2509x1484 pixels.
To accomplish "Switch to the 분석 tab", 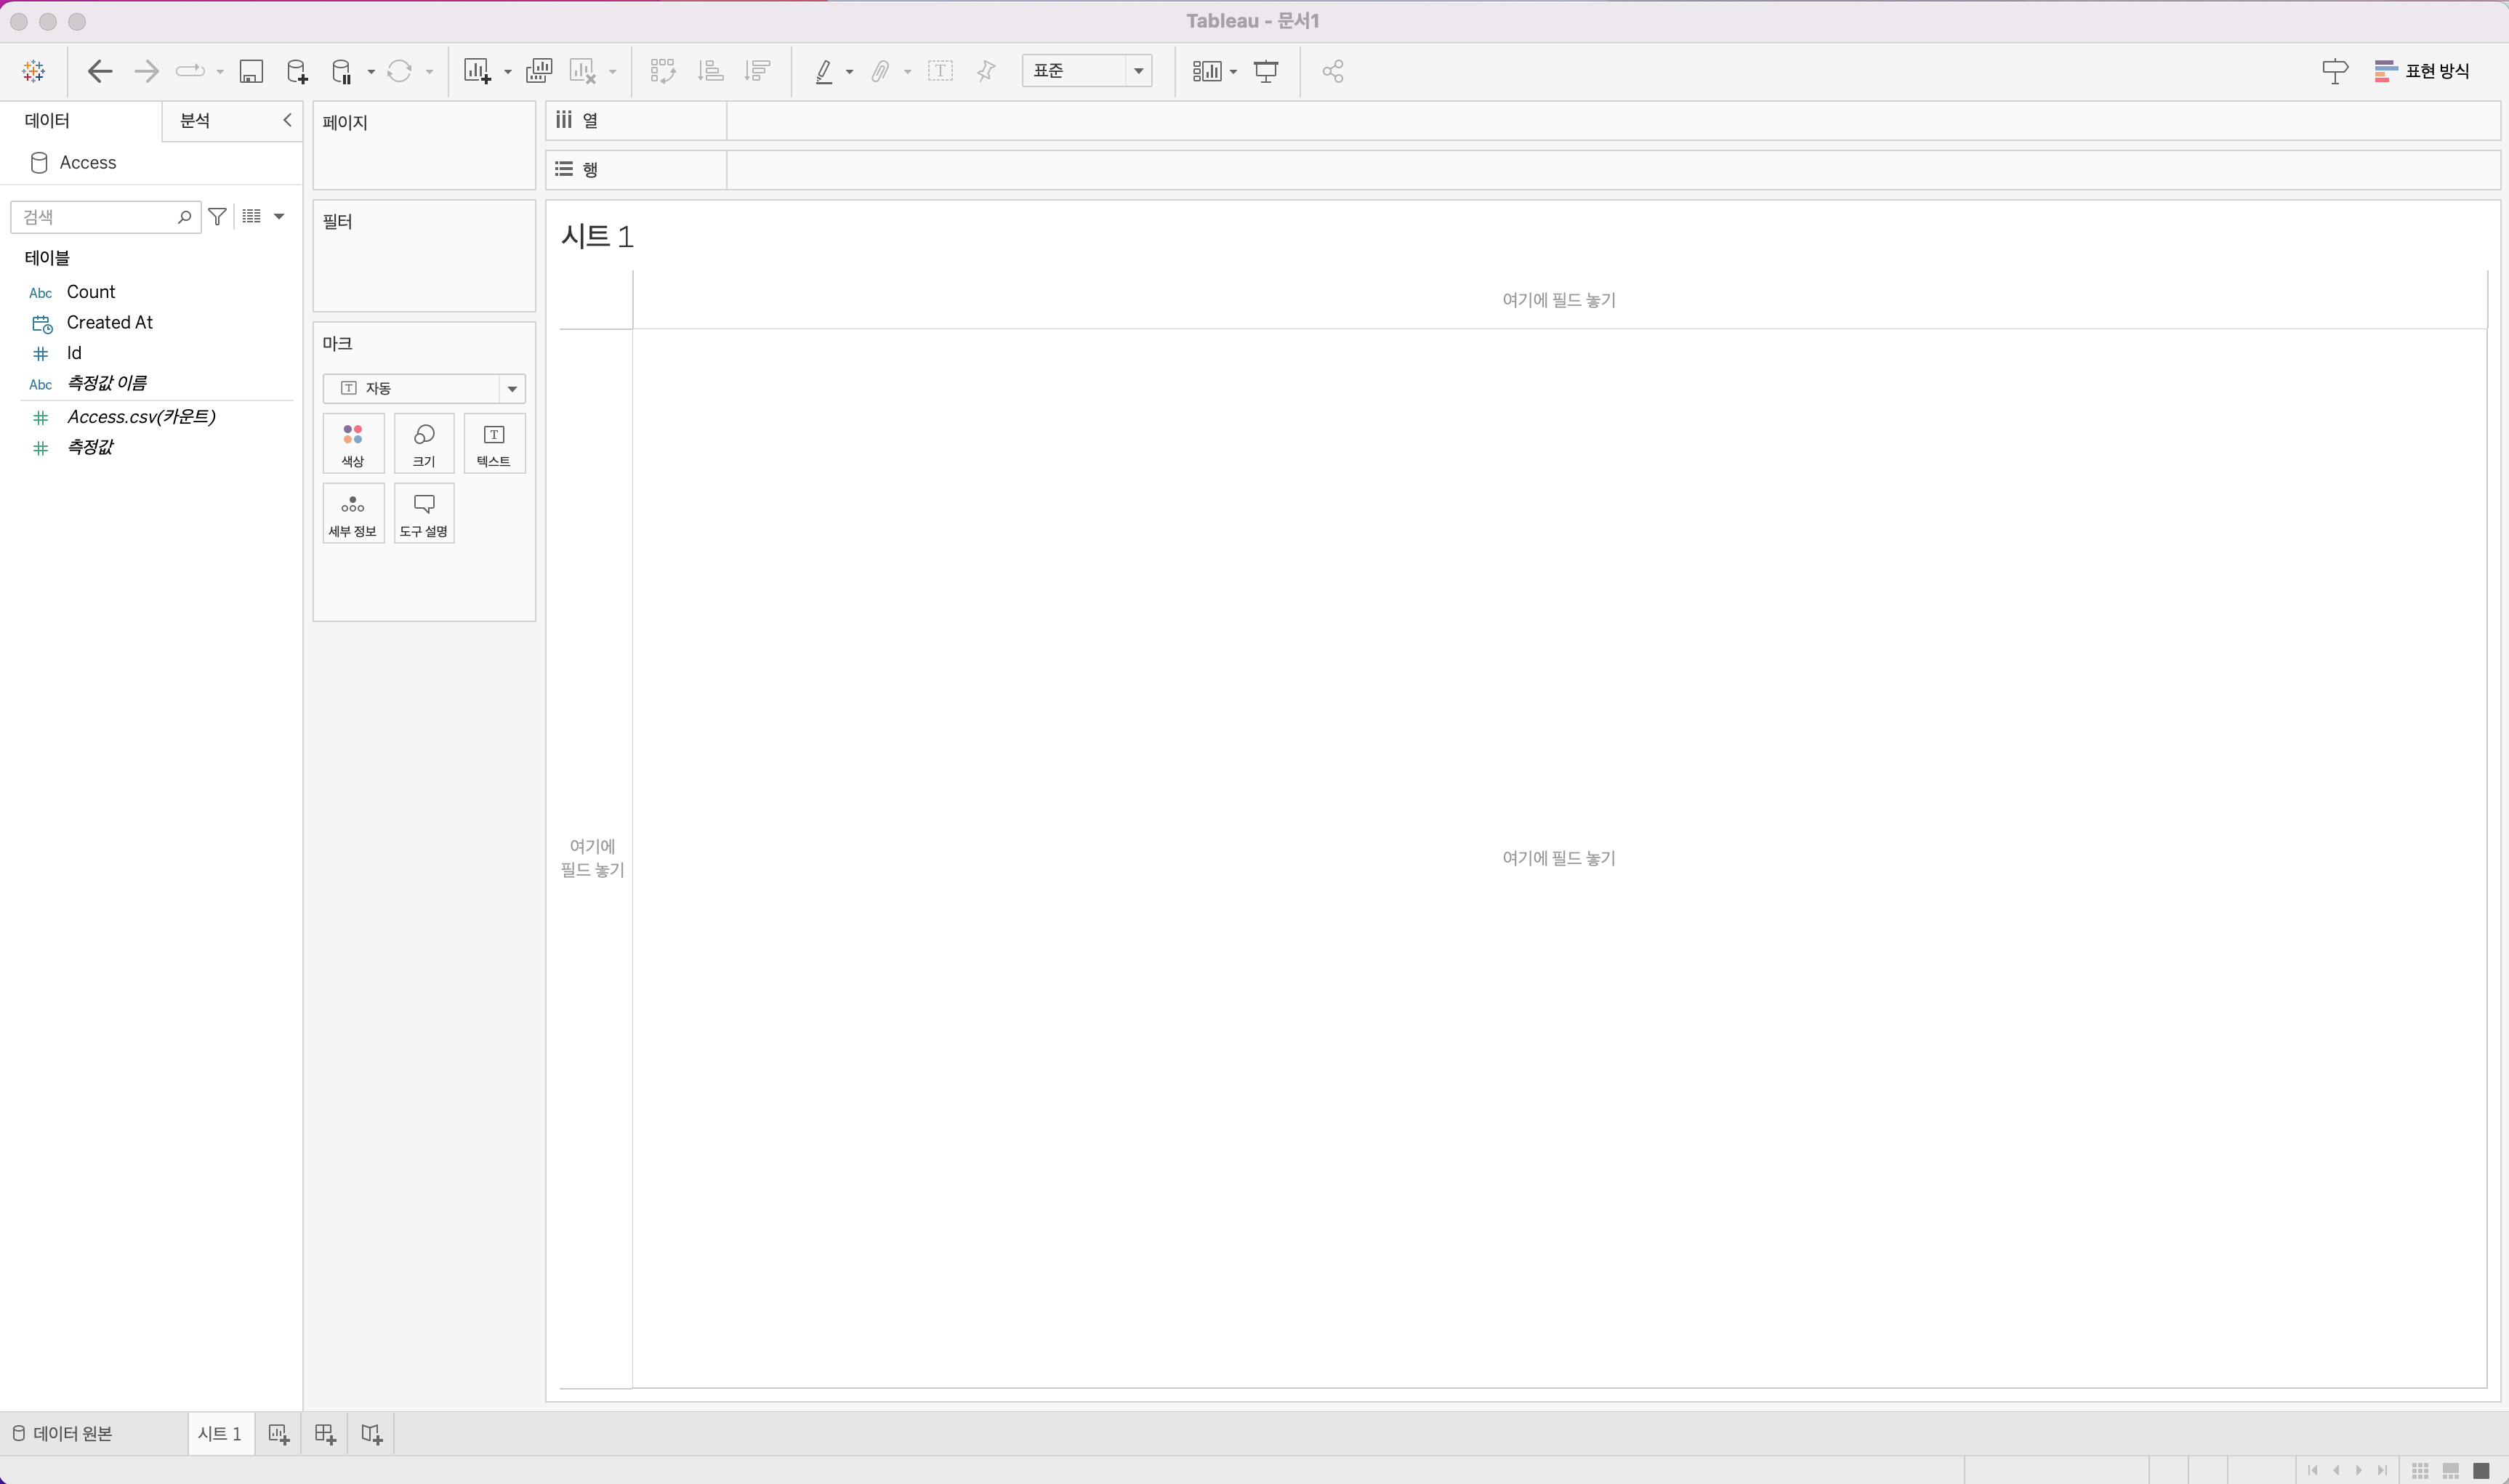I will (195, 120).
